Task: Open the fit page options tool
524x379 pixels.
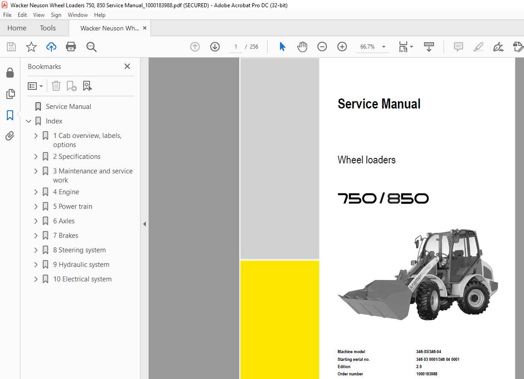Action: point(404,47)
